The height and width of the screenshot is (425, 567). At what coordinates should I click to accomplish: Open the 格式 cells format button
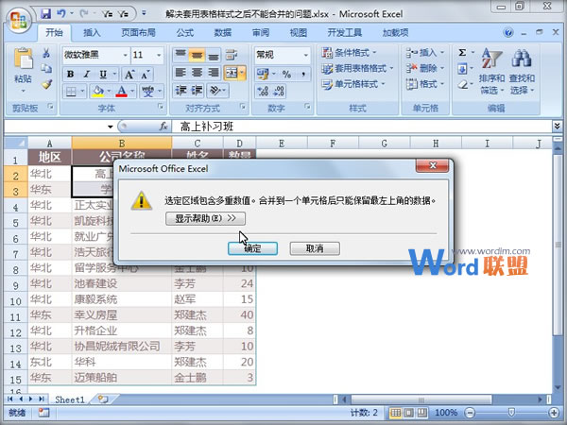click(x=425, y=84)
